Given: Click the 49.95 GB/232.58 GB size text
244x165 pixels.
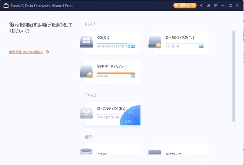Looking at the screenshot, I should coord(111,47).
